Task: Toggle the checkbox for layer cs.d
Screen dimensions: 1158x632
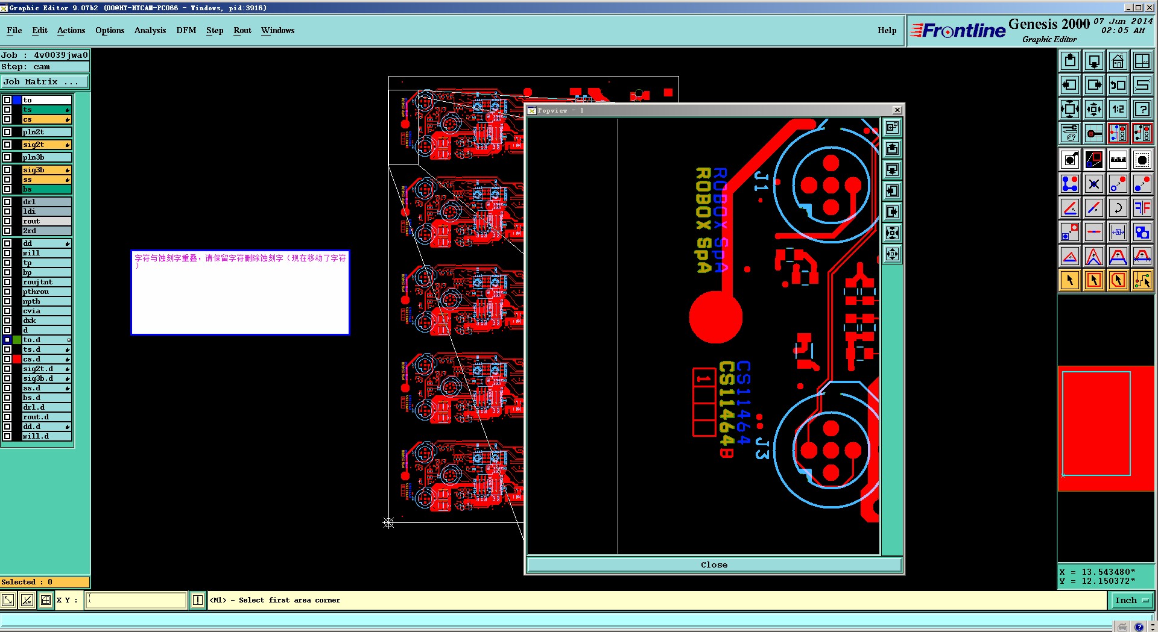Action: [7, 359]
